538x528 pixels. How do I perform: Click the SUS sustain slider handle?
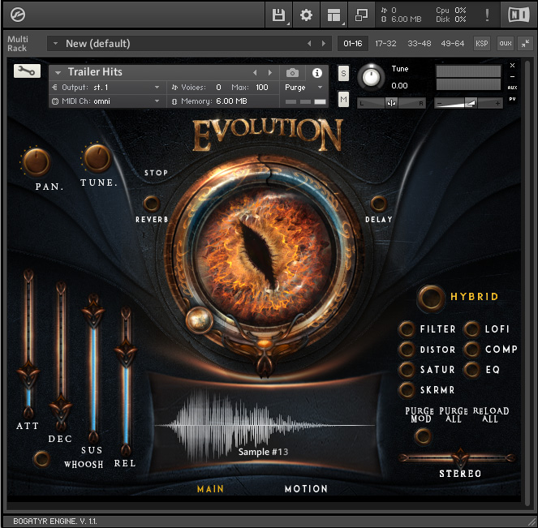pyautogui.click(x=93, y=314)
